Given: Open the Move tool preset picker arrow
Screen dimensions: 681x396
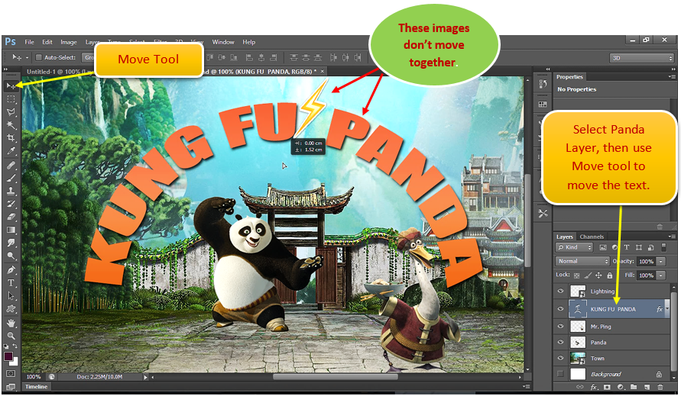Looking at the screenshot, I should pyautogui.click(x=27, y=57).
